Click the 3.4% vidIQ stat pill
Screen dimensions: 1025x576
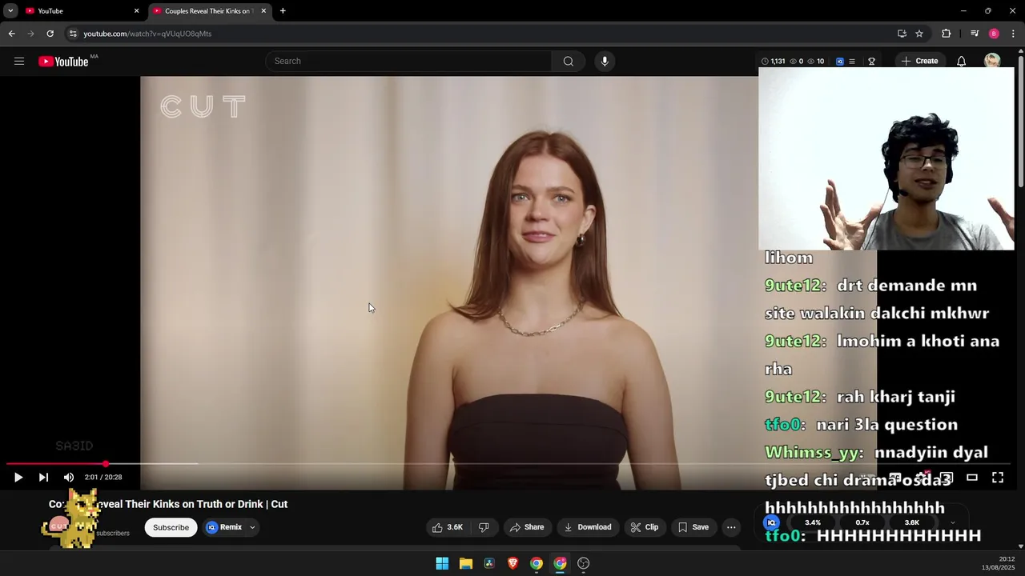click(x=813, y=522)
